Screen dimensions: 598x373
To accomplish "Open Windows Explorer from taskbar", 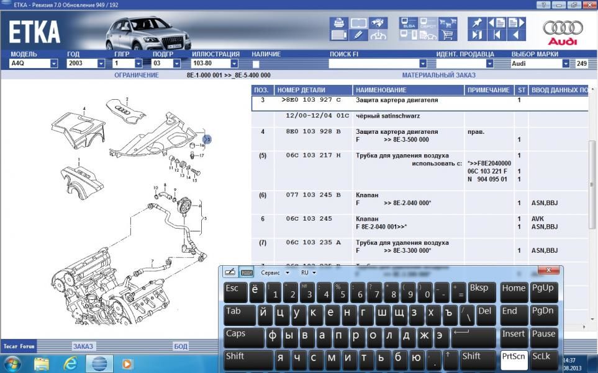I will click(41, 364).
